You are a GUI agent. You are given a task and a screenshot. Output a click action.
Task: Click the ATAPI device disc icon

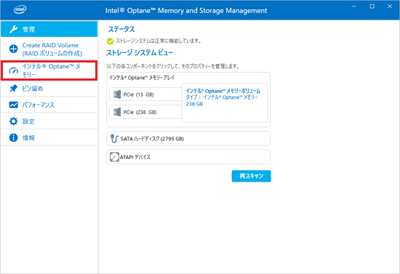(x=114, y=157)
